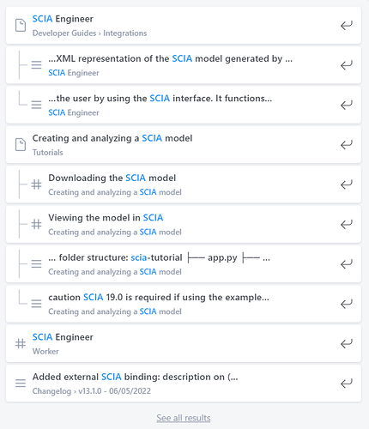This screenshot has width=369, height=429.
Task: Click enter arrow on SCIA Engineer Integrations result
Action: [x=346, y=26]
